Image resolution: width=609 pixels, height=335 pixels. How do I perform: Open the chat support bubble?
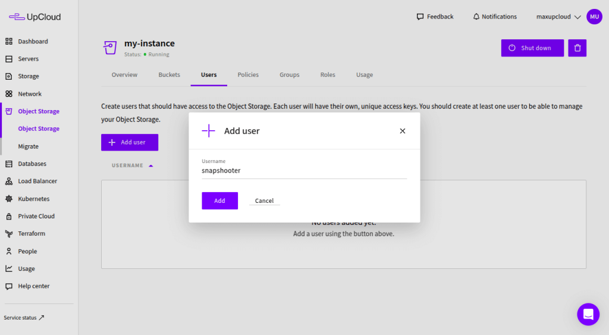588,314
